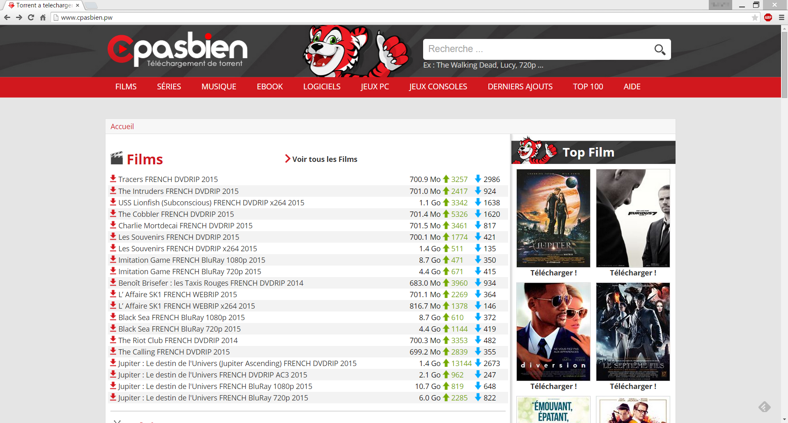Open 'Les Souvenirs FRENCH DVDRIP 2015' link
Screen dimensions: 788x423
(x=179, y=237)
